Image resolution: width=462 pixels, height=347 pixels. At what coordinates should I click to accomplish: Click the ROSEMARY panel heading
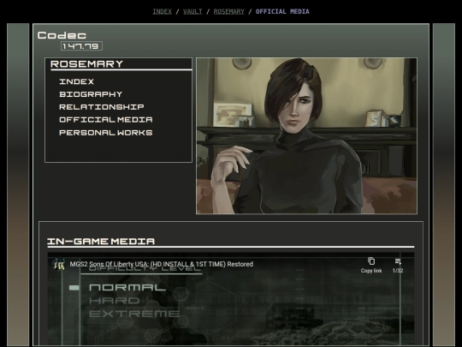pos(86,64)
